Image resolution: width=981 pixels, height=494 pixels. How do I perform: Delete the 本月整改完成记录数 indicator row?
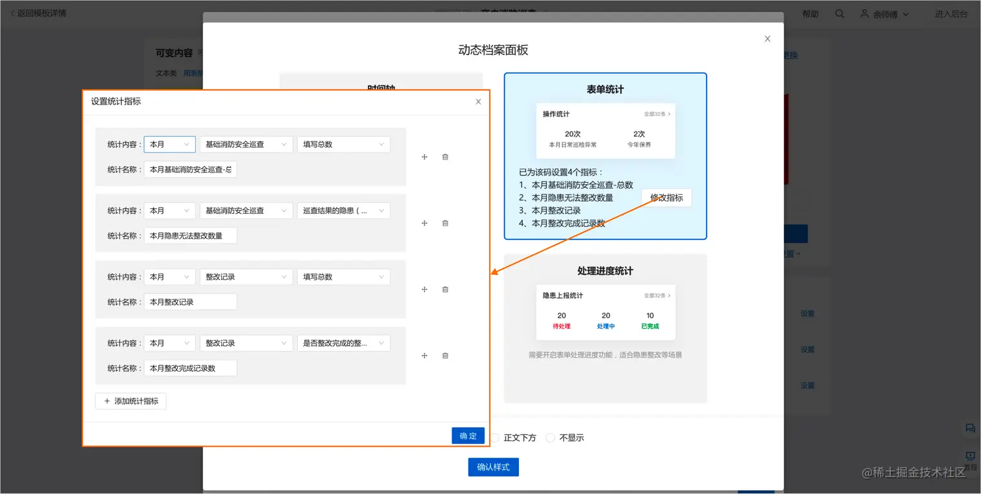[445, 355]
